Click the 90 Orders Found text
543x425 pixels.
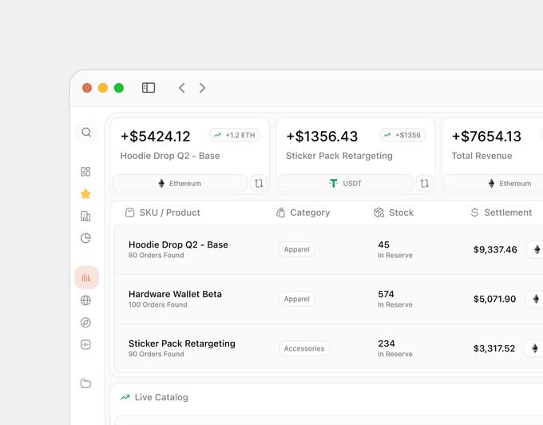(x=157, y=354)
